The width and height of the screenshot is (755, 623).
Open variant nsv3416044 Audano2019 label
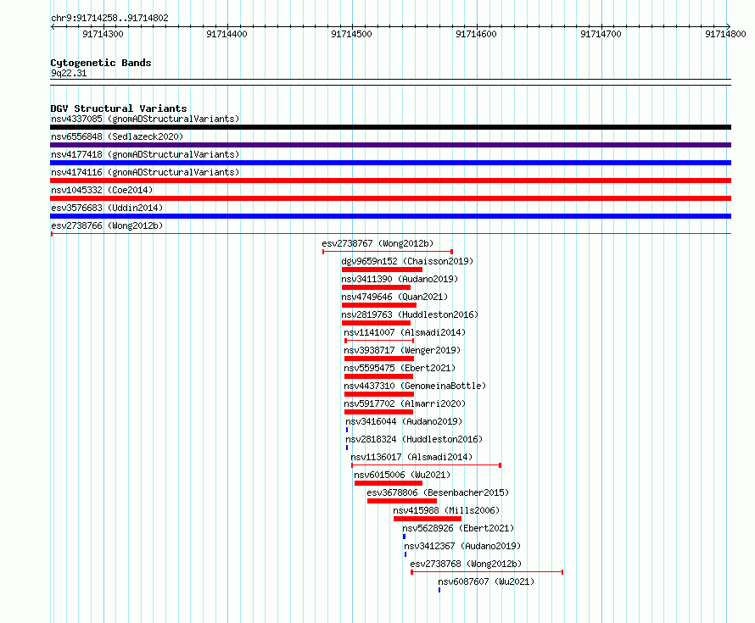click(404, 421)
